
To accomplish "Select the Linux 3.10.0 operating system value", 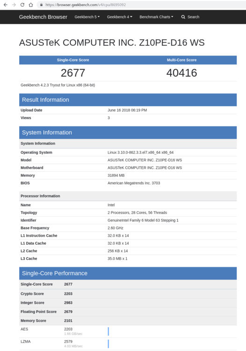I will click(x=140, y=153).
